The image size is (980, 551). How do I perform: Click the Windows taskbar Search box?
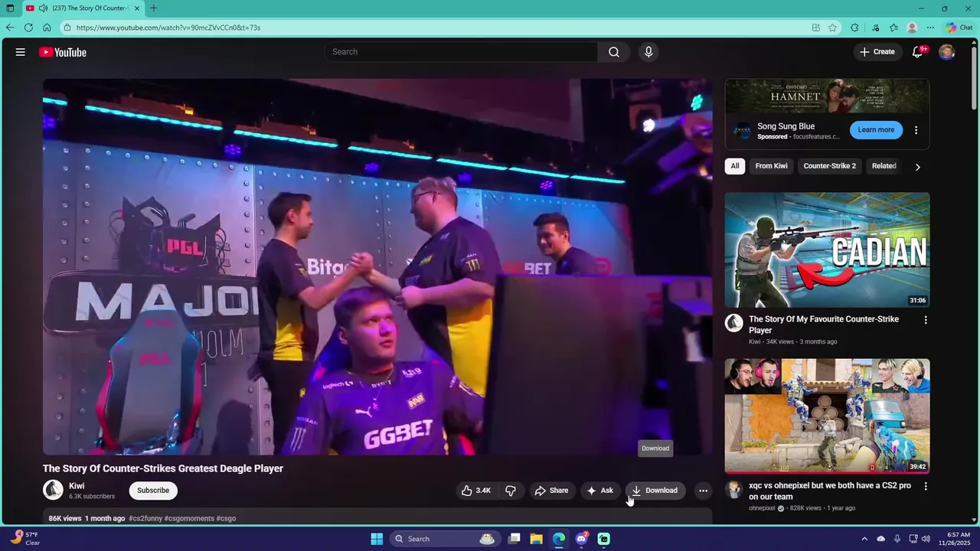pyautogui.click(x=445, y=539)
